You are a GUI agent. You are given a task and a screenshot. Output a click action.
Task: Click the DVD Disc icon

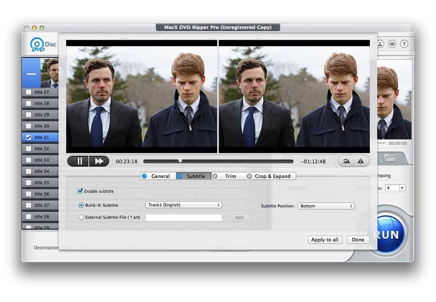coord(37,44)
